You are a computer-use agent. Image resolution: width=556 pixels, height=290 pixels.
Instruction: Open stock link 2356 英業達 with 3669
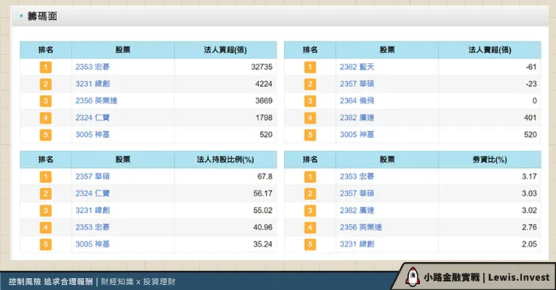tap(96, 101)
